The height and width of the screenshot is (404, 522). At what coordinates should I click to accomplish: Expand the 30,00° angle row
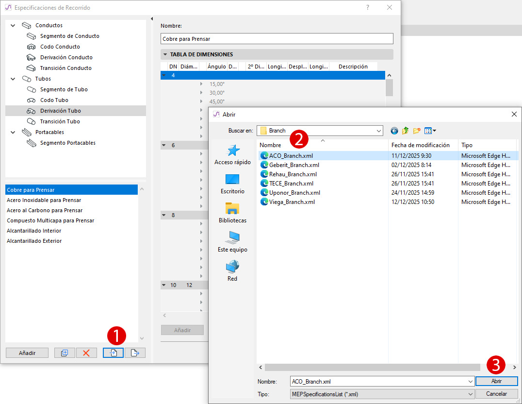tap(201, 93)
